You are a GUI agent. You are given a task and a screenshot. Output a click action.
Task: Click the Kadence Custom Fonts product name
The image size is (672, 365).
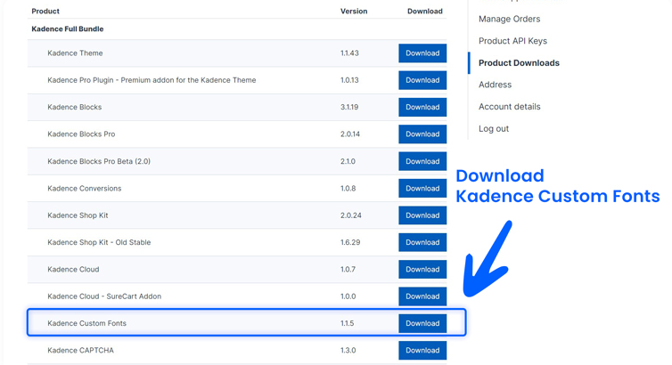click(86, 323)
